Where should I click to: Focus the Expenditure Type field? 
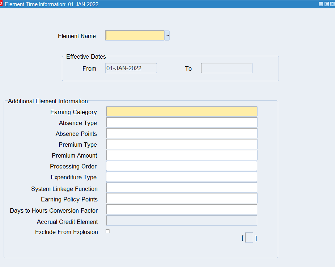point(182,177)
